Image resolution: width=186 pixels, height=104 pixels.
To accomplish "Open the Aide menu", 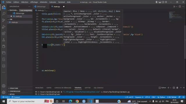I will (x=69, y=2).
